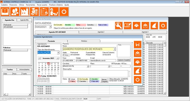
Task: Click broom clear icon in Cadastrar Agendamento dialog
Action: [x=137, y=71]
